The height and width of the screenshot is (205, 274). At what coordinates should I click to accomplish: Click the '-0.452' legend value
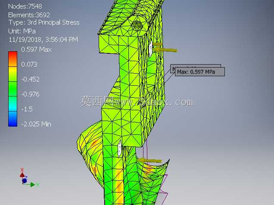click(x=31, y=79)
